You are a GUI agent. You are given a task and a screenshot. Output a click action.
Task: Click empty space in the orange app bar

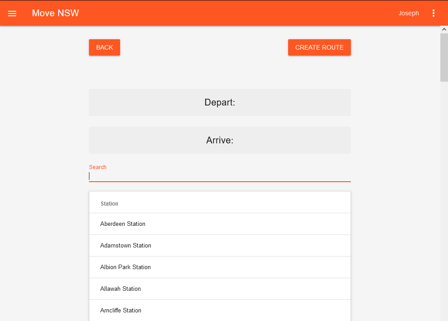point(235,13)
